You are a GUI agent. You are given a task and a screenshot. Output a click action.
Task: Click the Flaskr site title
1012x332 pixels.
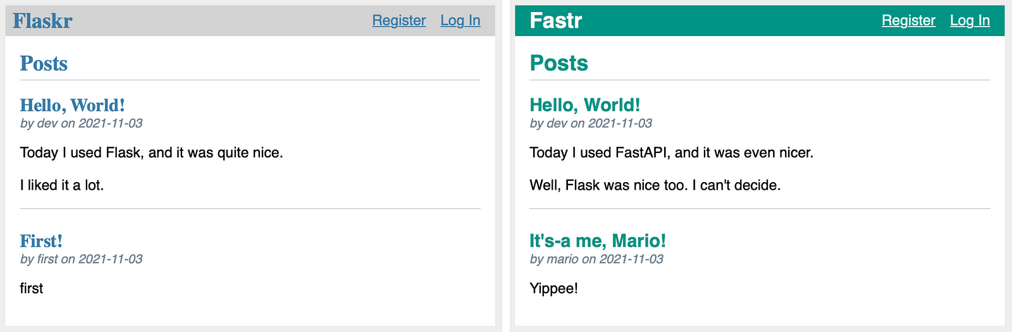tap(42, 21)
